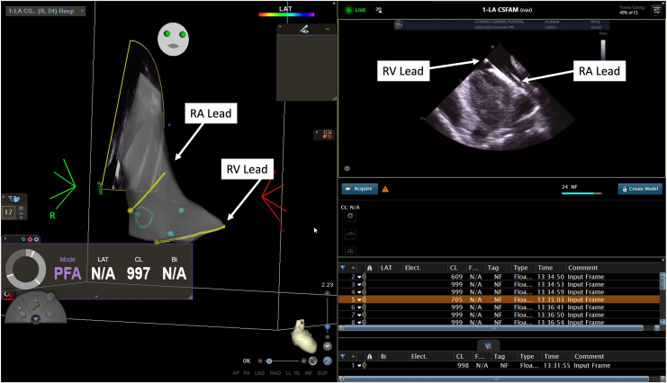Click the purple target icon on ablation panel tab
The height and width of the screenshot is (383, 667).
[x=36, y=239]
